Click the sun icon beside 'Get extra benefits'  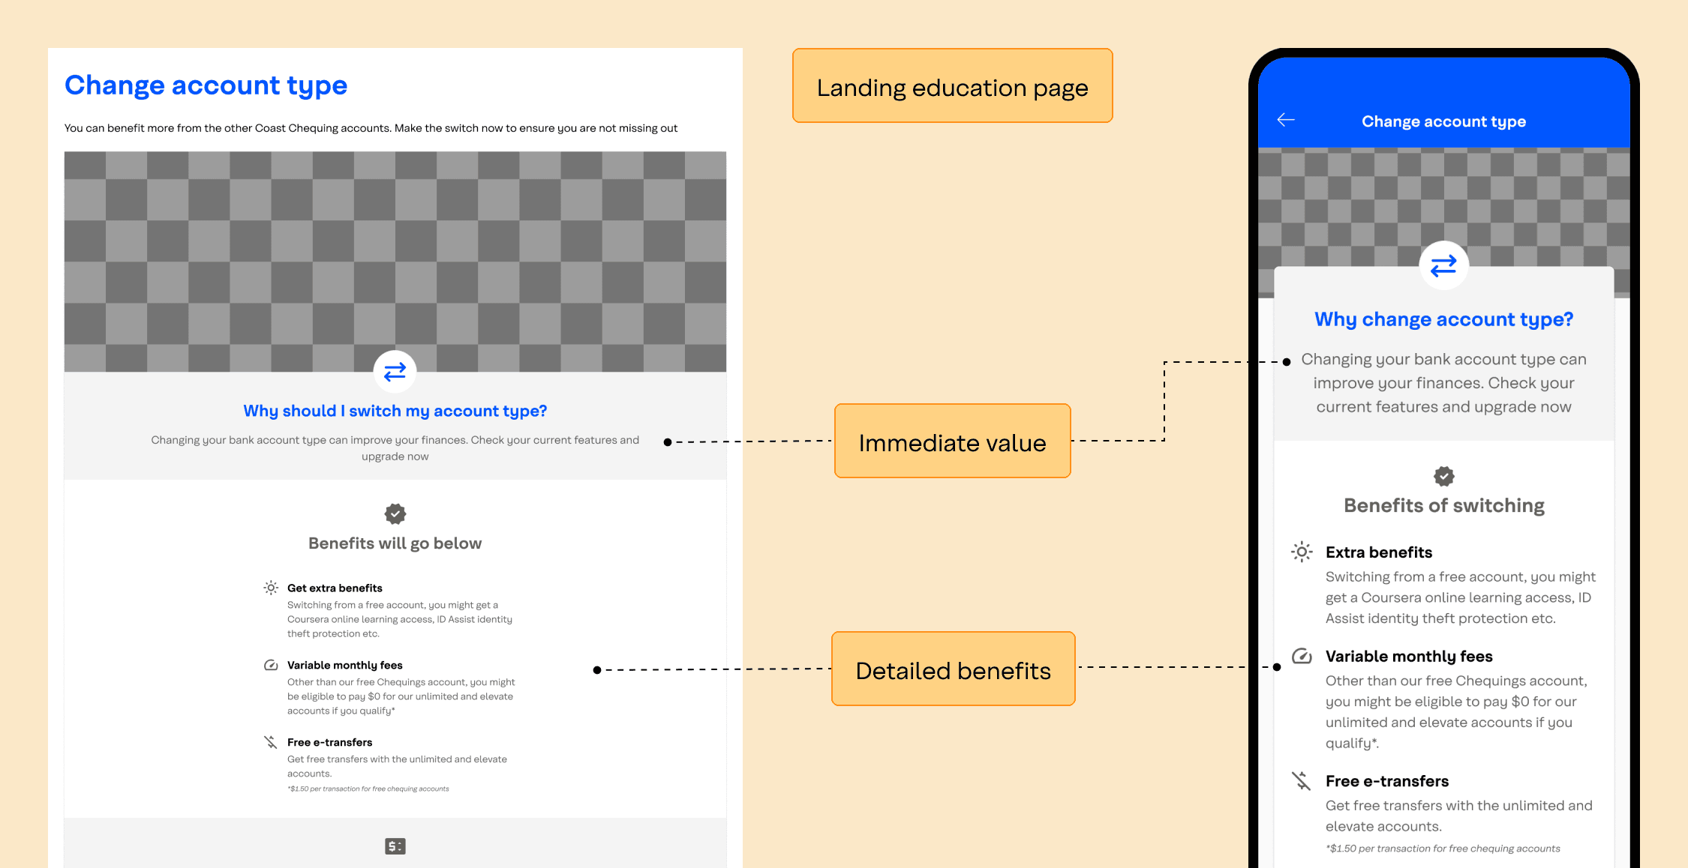click(271, 588)
